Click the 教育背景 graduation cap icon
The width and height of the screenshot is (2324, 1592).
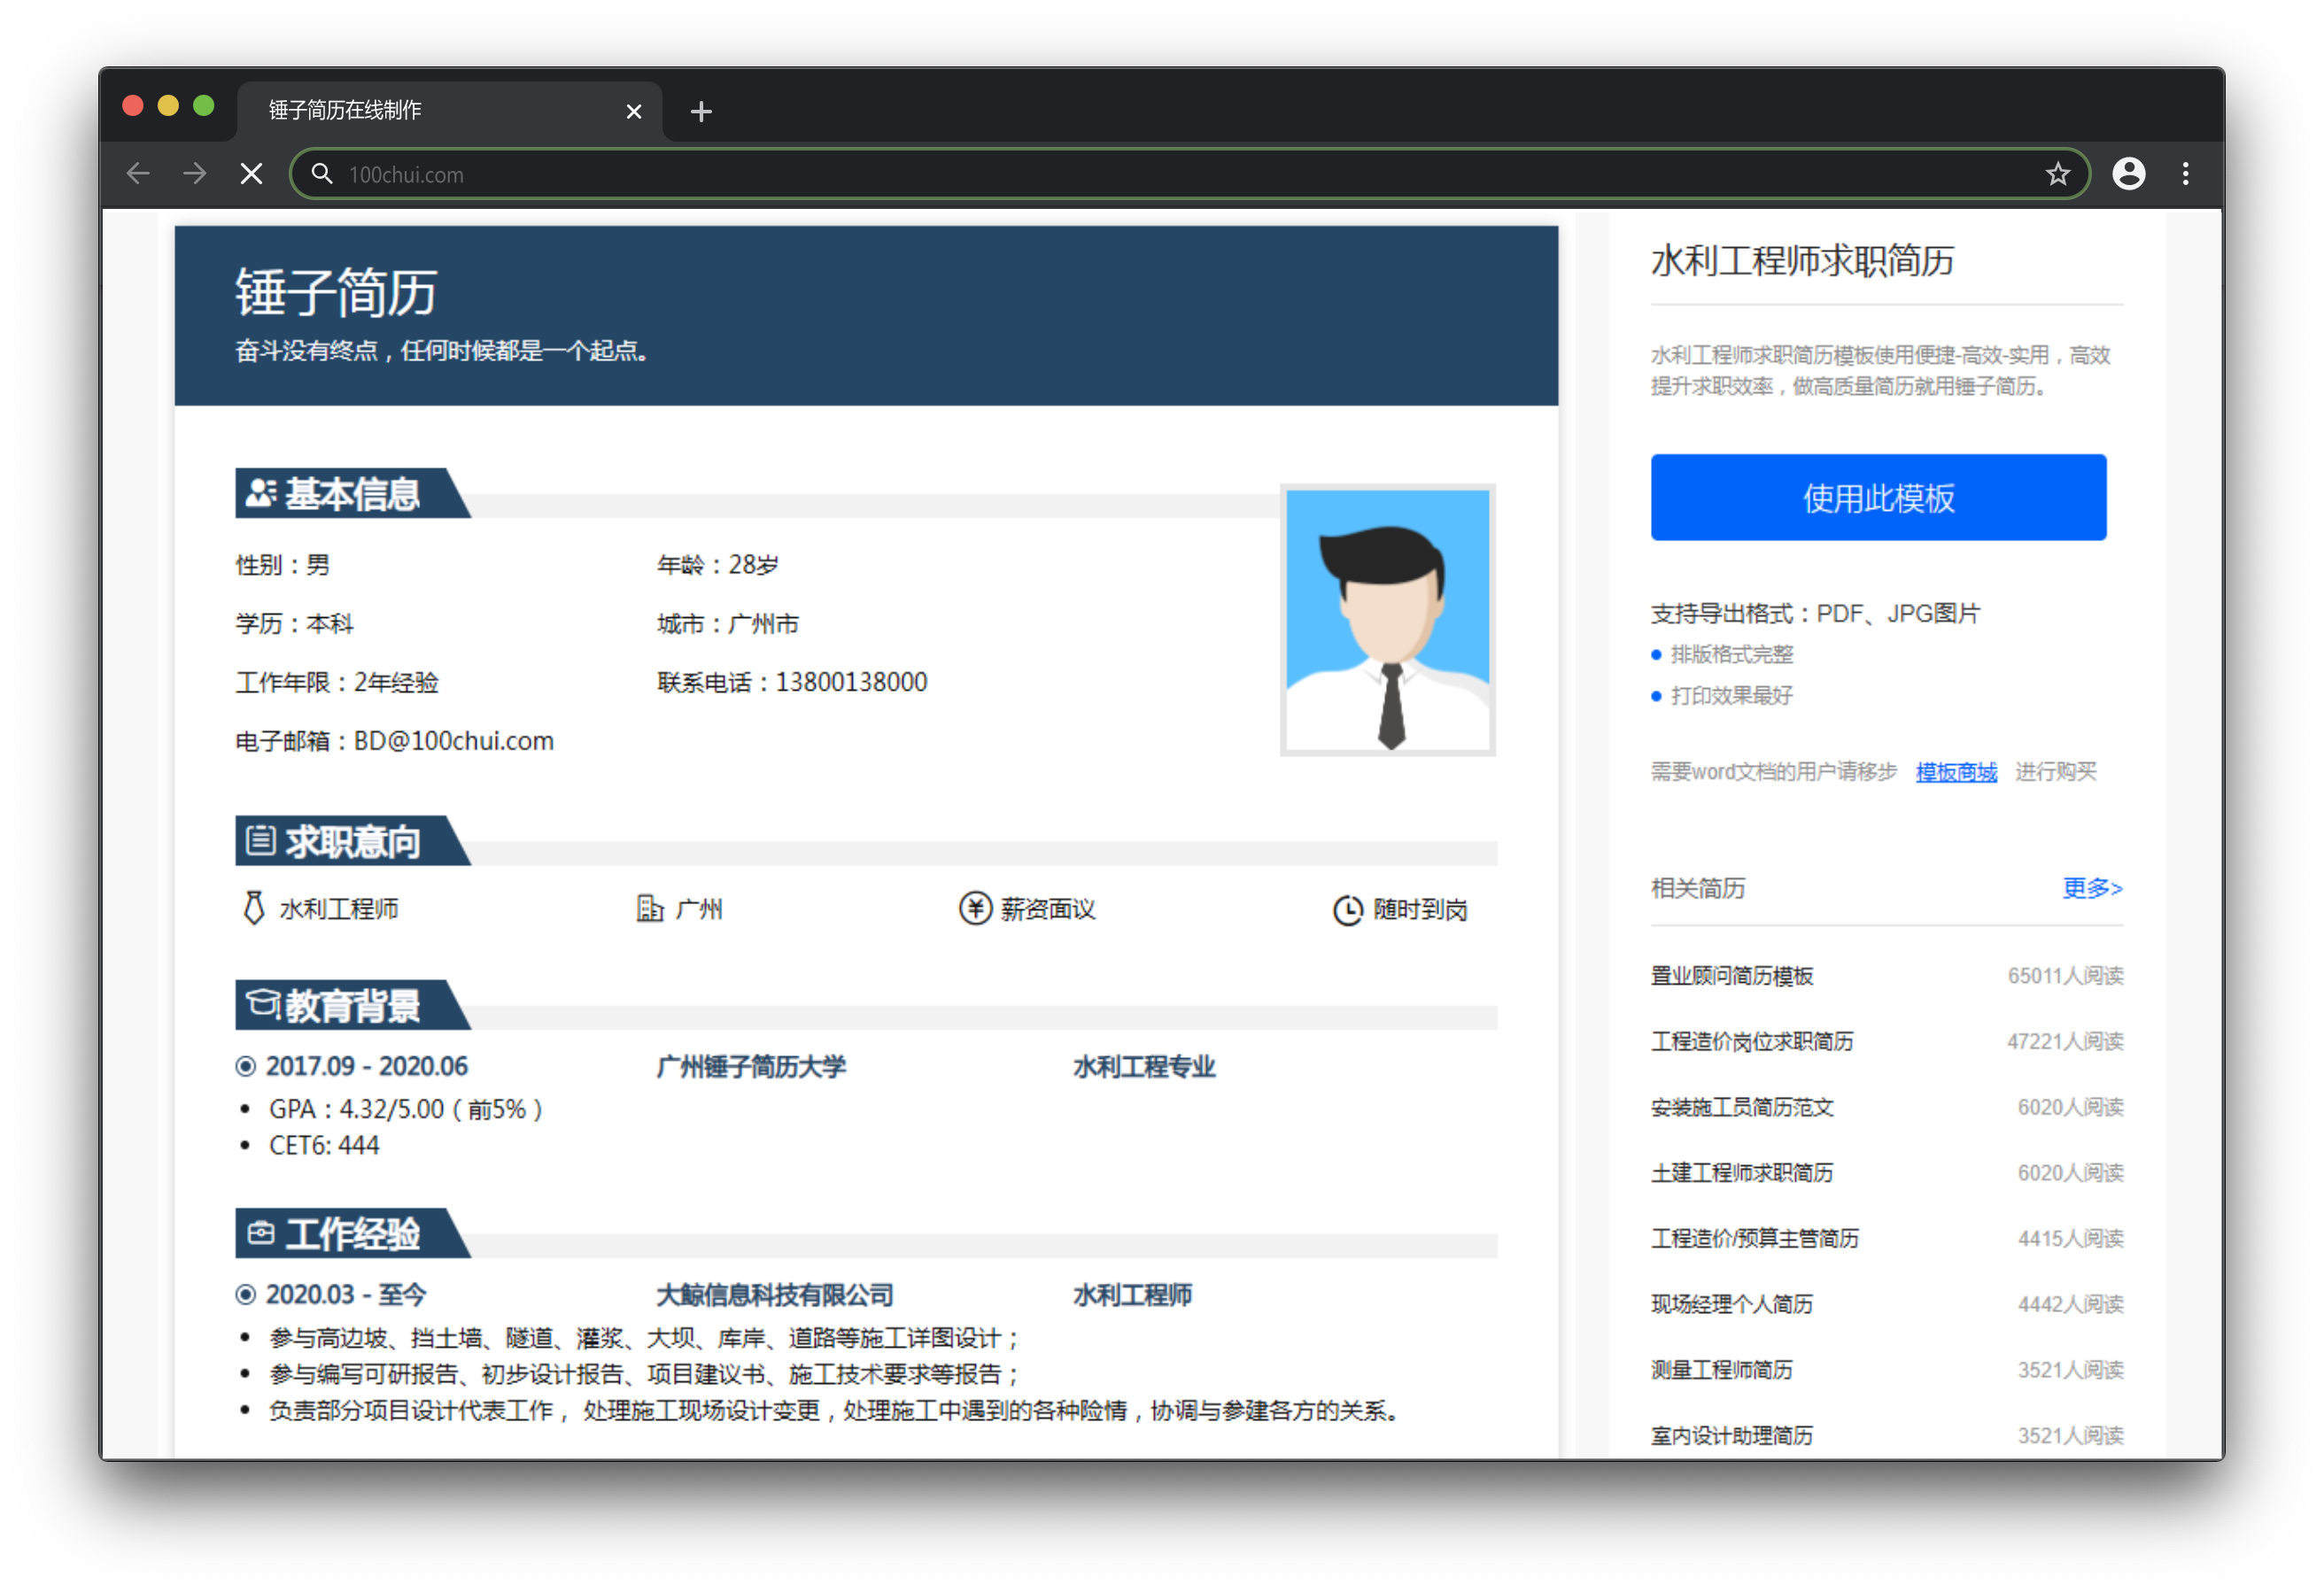coord(263,1003)
